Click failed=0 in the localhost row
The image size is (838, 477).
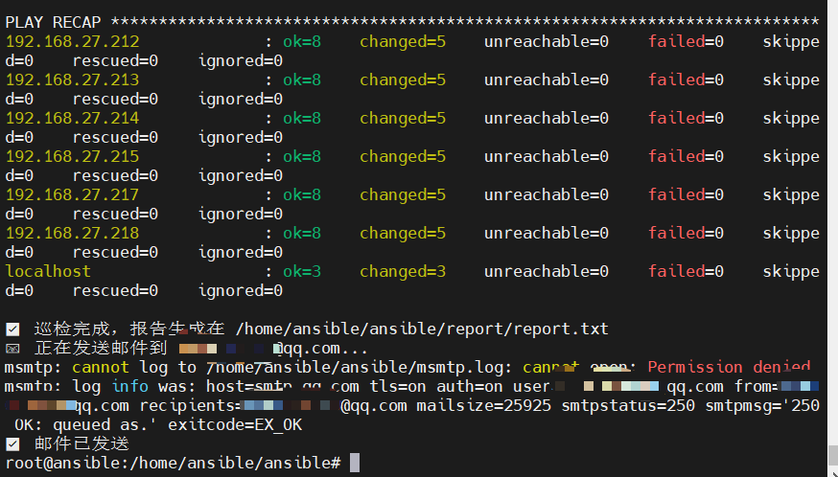(x=686, y=271)
